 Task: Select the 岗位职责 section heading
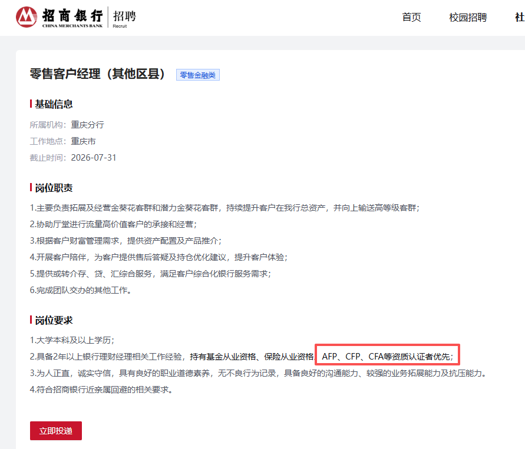coord(54,188)
